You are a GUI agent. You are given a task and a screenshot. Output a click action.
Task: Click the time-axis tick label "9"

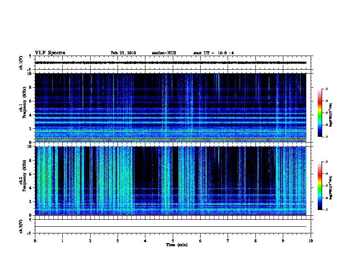pyautogui.click(x=283, y=241)
